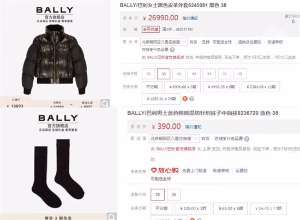Click the jacket's 降价通知 link

click(x=190, y=18)
